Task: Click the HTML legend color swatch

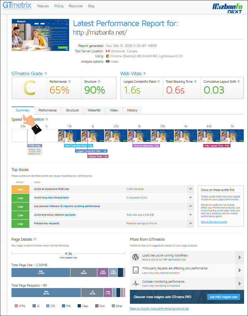Action: (16, 306)
